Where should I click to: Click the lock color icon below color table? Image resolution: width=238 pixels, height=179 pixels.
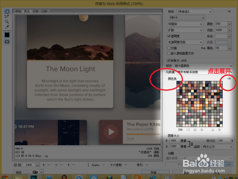(201, 130)
